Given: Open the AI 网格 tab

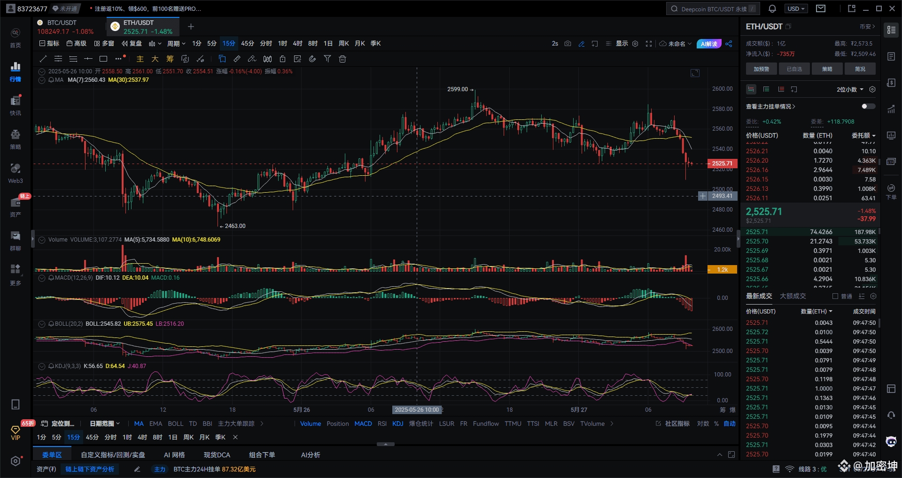Looking at the screenshot, I should (174, 454).
